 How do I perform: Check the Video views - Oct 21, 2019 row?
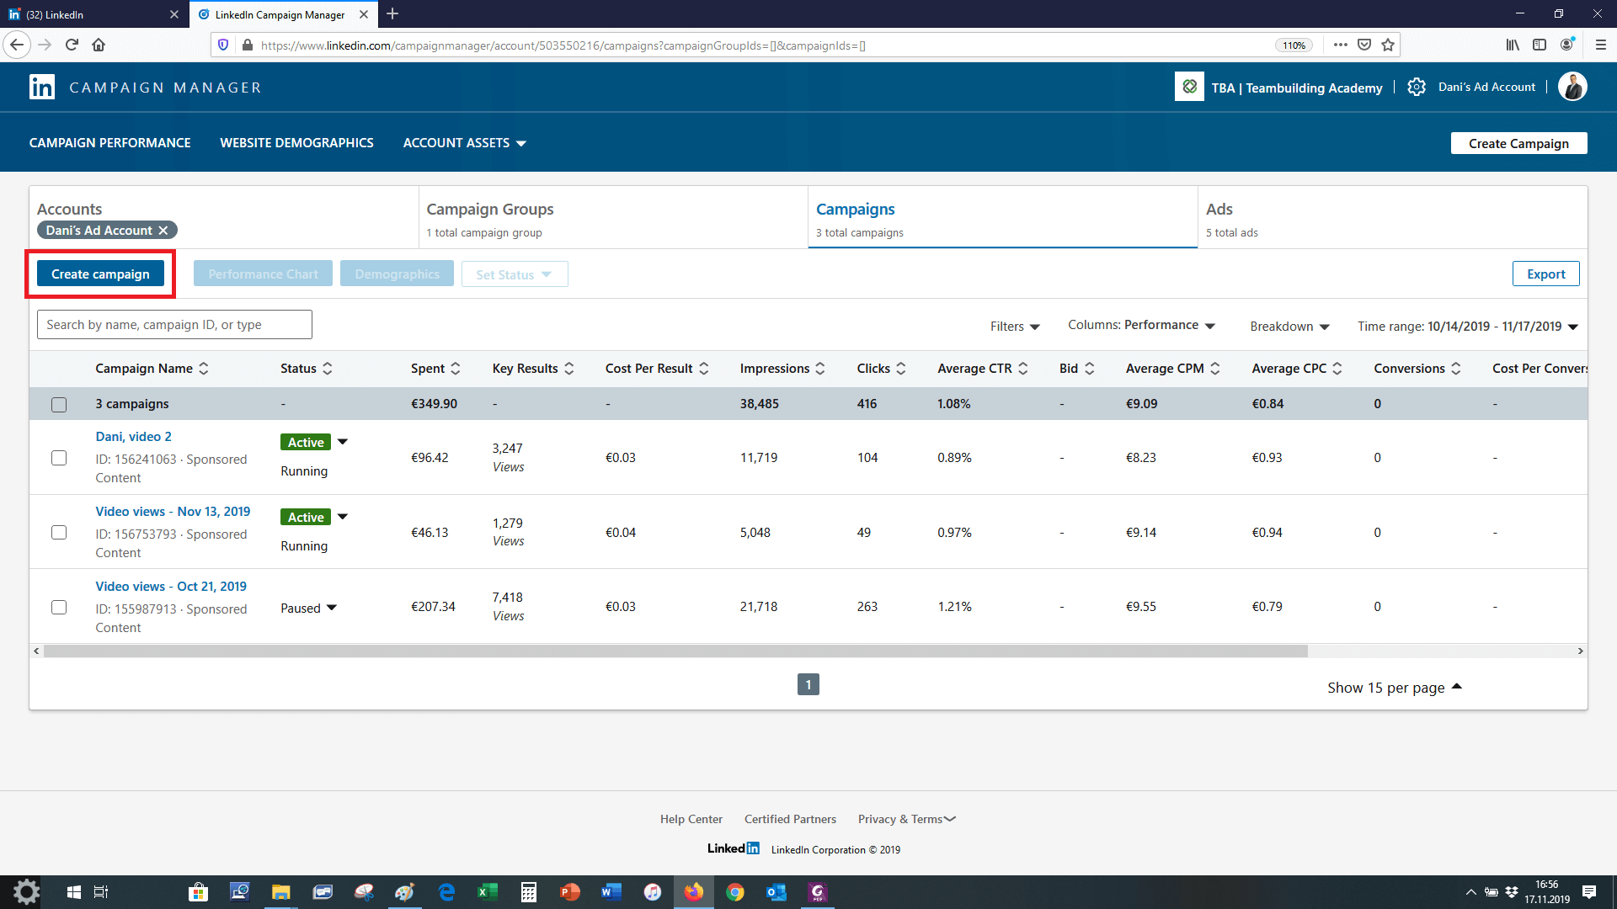click(x=59, y=607)
